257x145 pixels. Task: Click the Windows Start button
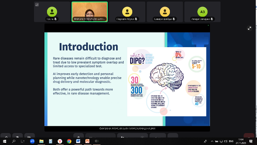[x=5, y=141]
